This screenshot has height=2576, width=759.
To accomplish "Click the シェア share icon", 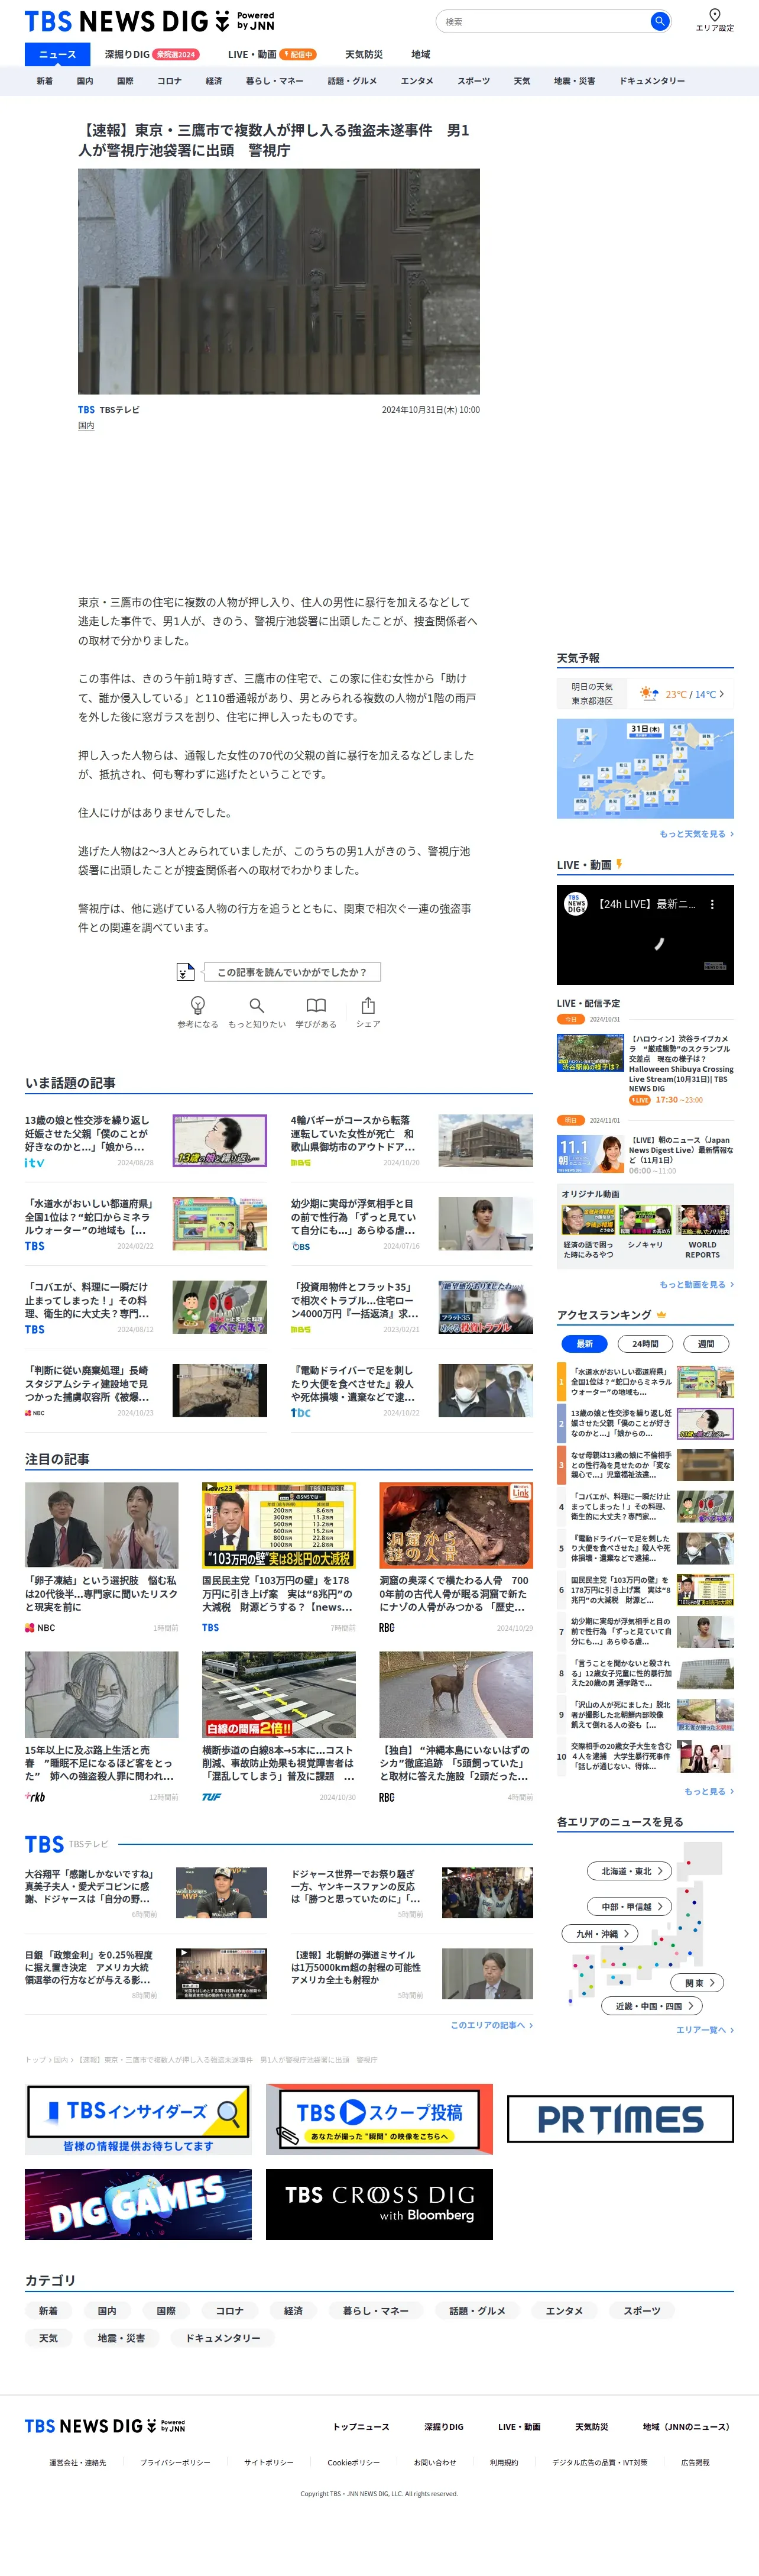I will coord(368,1005).
